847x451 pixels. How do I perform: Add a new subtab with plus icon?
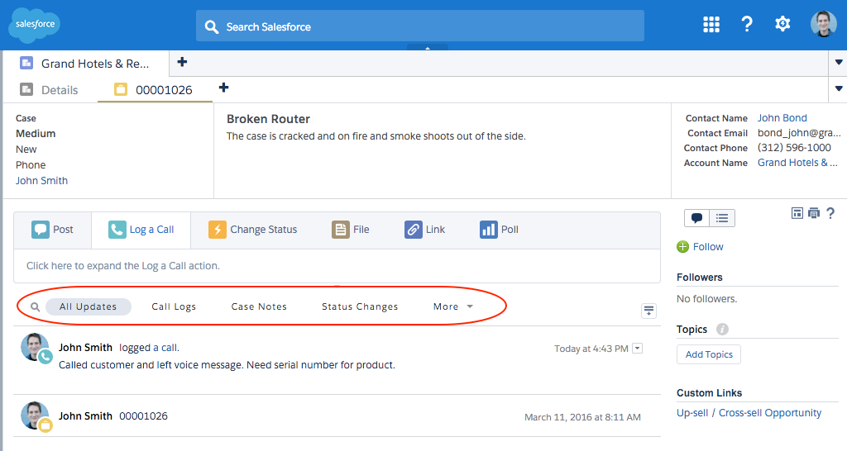pyautogui.click(x=223, y=88)
